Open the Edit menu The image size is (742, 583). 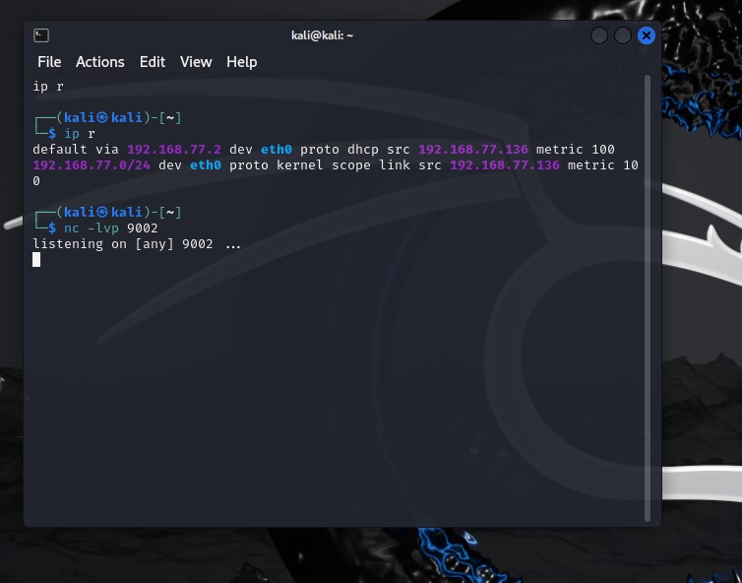pos(153,62)
